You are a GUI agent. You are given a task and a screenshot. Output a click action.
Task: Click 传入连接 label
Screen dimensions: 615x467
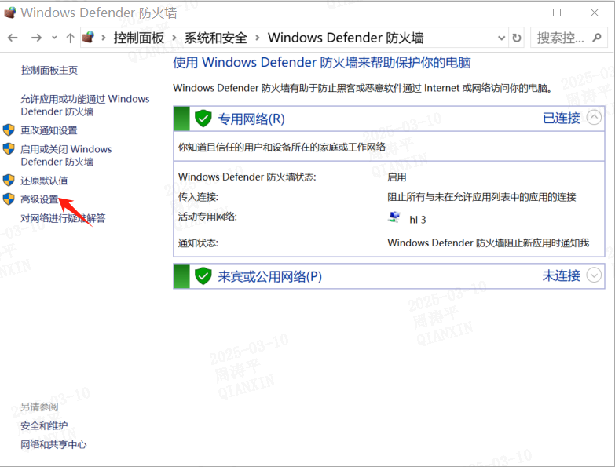(x=198, y=197)
